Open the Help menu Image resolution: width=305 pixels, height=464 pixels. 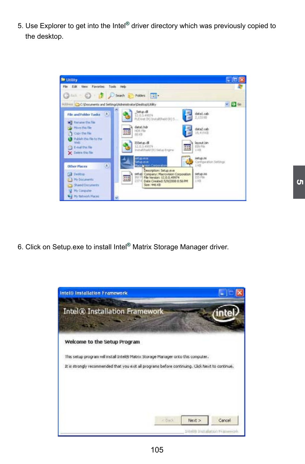pos(123,87)
